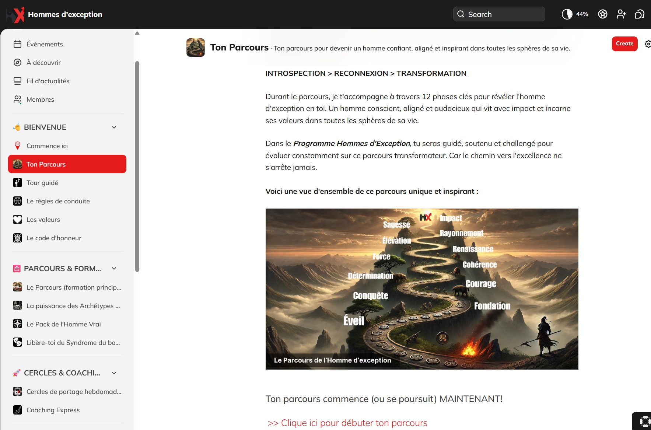The image size is (651, 430).
Task: Click the sidebar scroll-up arrow
Action: [x=137, y=33]
